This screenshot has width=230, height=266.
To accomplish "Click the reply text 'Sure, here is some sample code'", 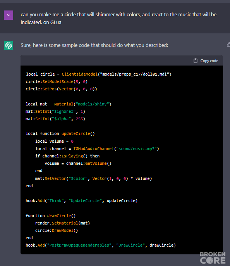I will click(x=94, y=45).
